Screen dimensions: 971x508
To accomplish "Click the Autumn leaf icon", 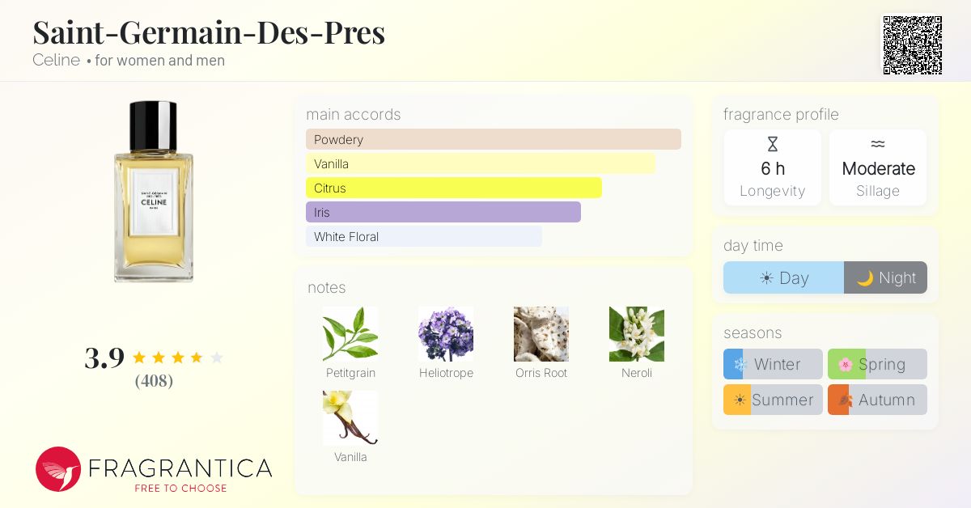I will pos(843,400).
